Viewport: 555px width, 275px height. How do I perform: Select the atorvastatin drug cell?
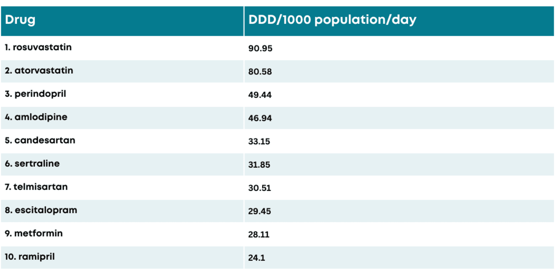39,70
